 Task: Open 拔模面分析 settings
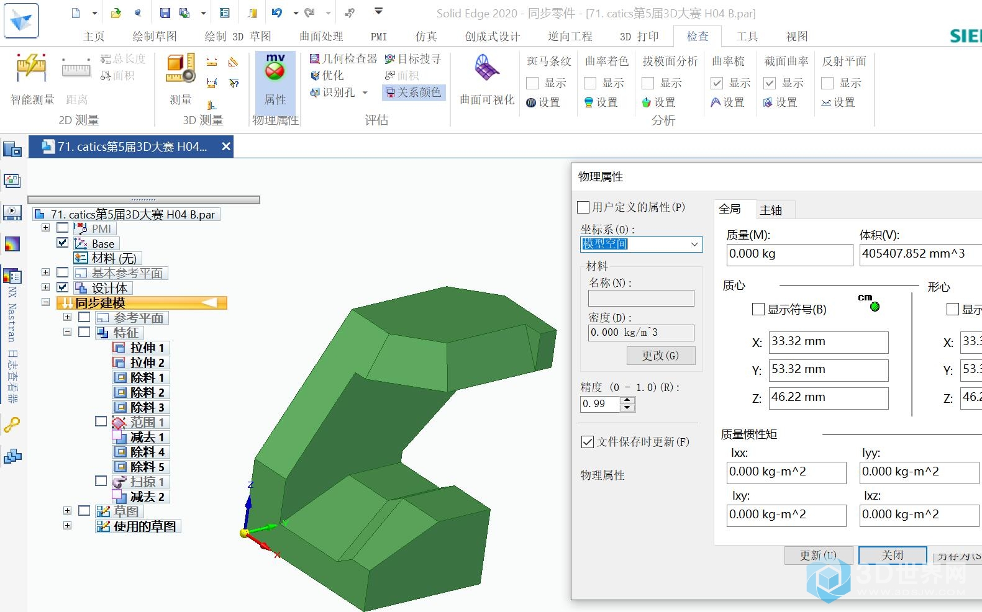click(x=658, y=102)
